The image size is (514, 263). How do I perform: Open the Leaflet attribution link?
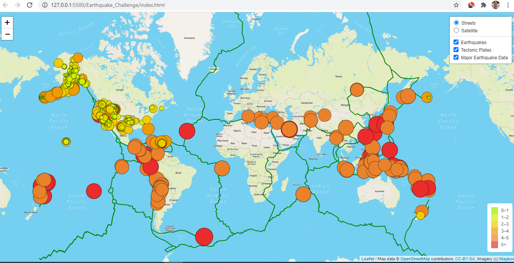tap(368, 259)
